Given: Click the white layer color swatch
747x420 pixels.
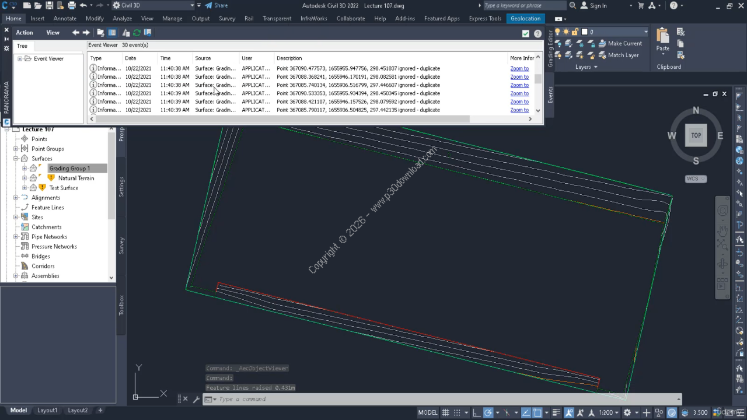Looking at the screenshot, I should (x=584, y=32).
